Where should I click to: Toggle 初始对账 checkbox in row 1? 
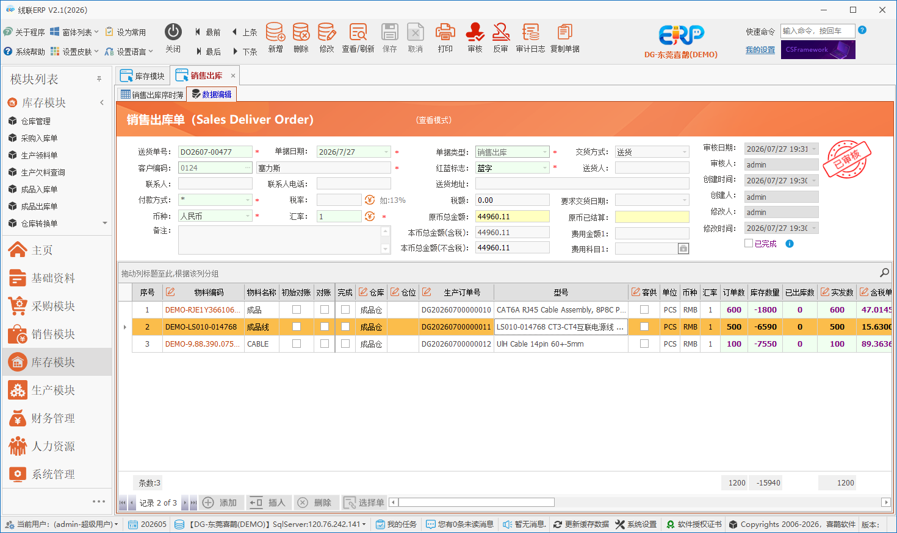click(x=297, y=309)
